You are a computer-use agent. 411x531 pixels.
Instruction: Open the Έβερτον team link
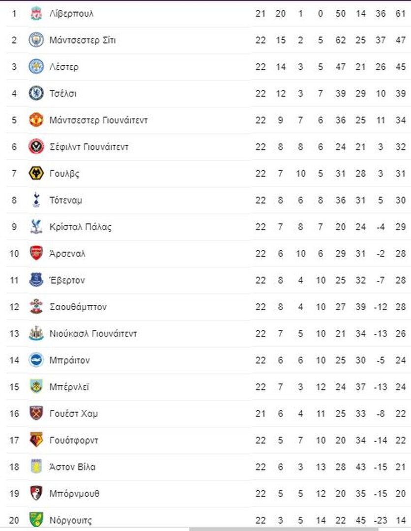pos(67,280)
